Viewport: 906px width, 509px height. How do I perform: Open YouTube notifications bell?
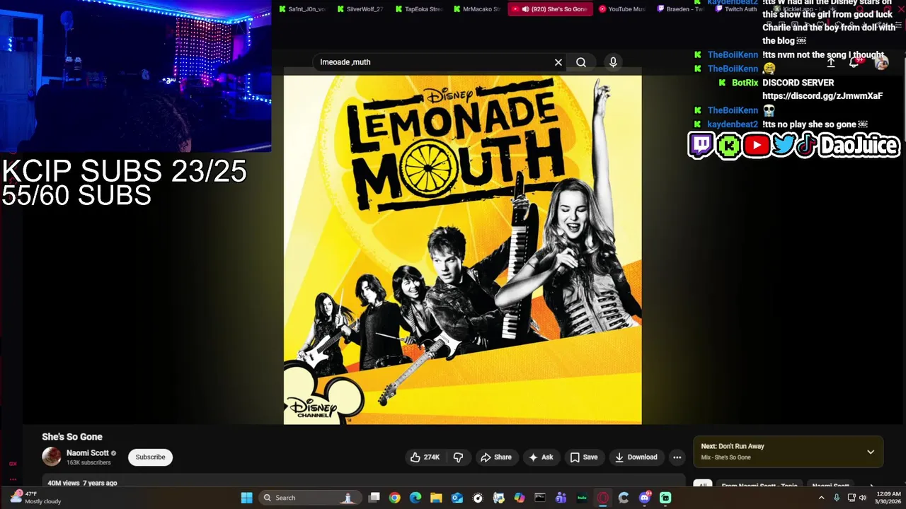tap(855, 62)
